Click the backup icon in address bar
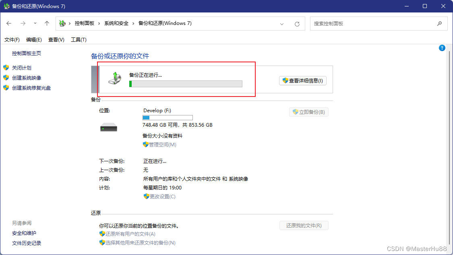Image resolution: width=453 pixels, height=255 pixels. click(x=62, y=23)
